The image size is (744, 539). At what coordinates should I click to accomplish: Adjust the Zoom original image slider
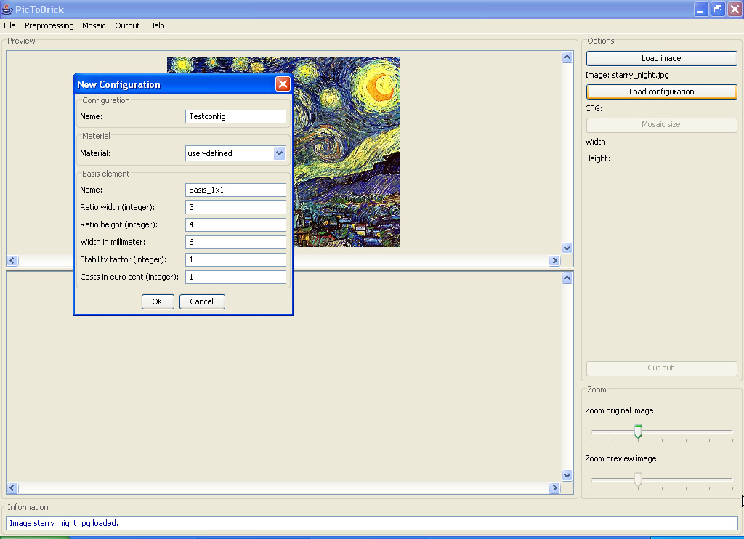638,431
